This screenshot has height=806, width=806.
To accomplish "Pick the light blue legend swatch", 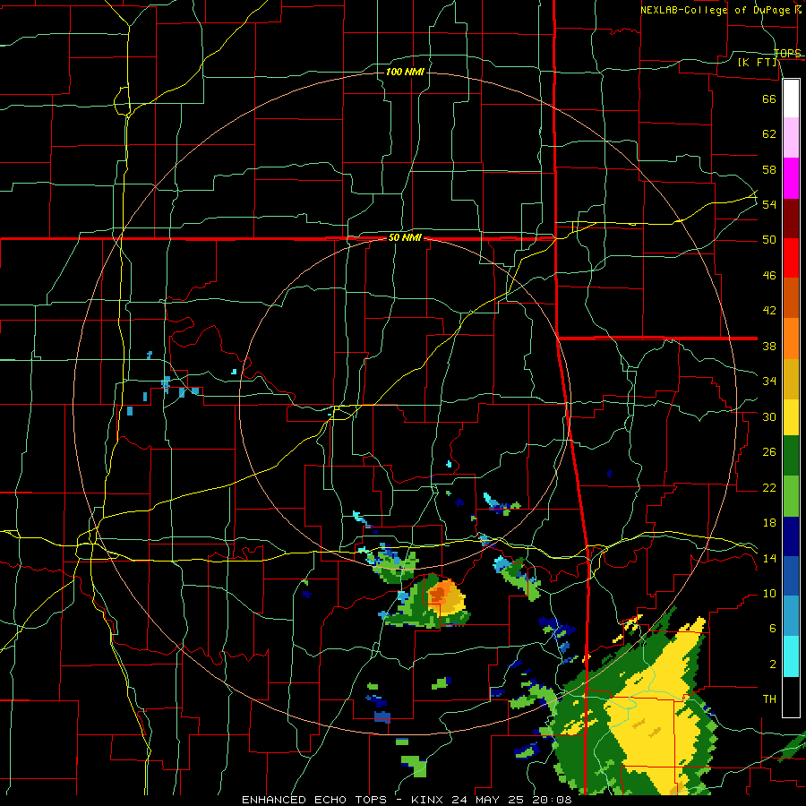I will pyautogui.click(x=791, y=616).
